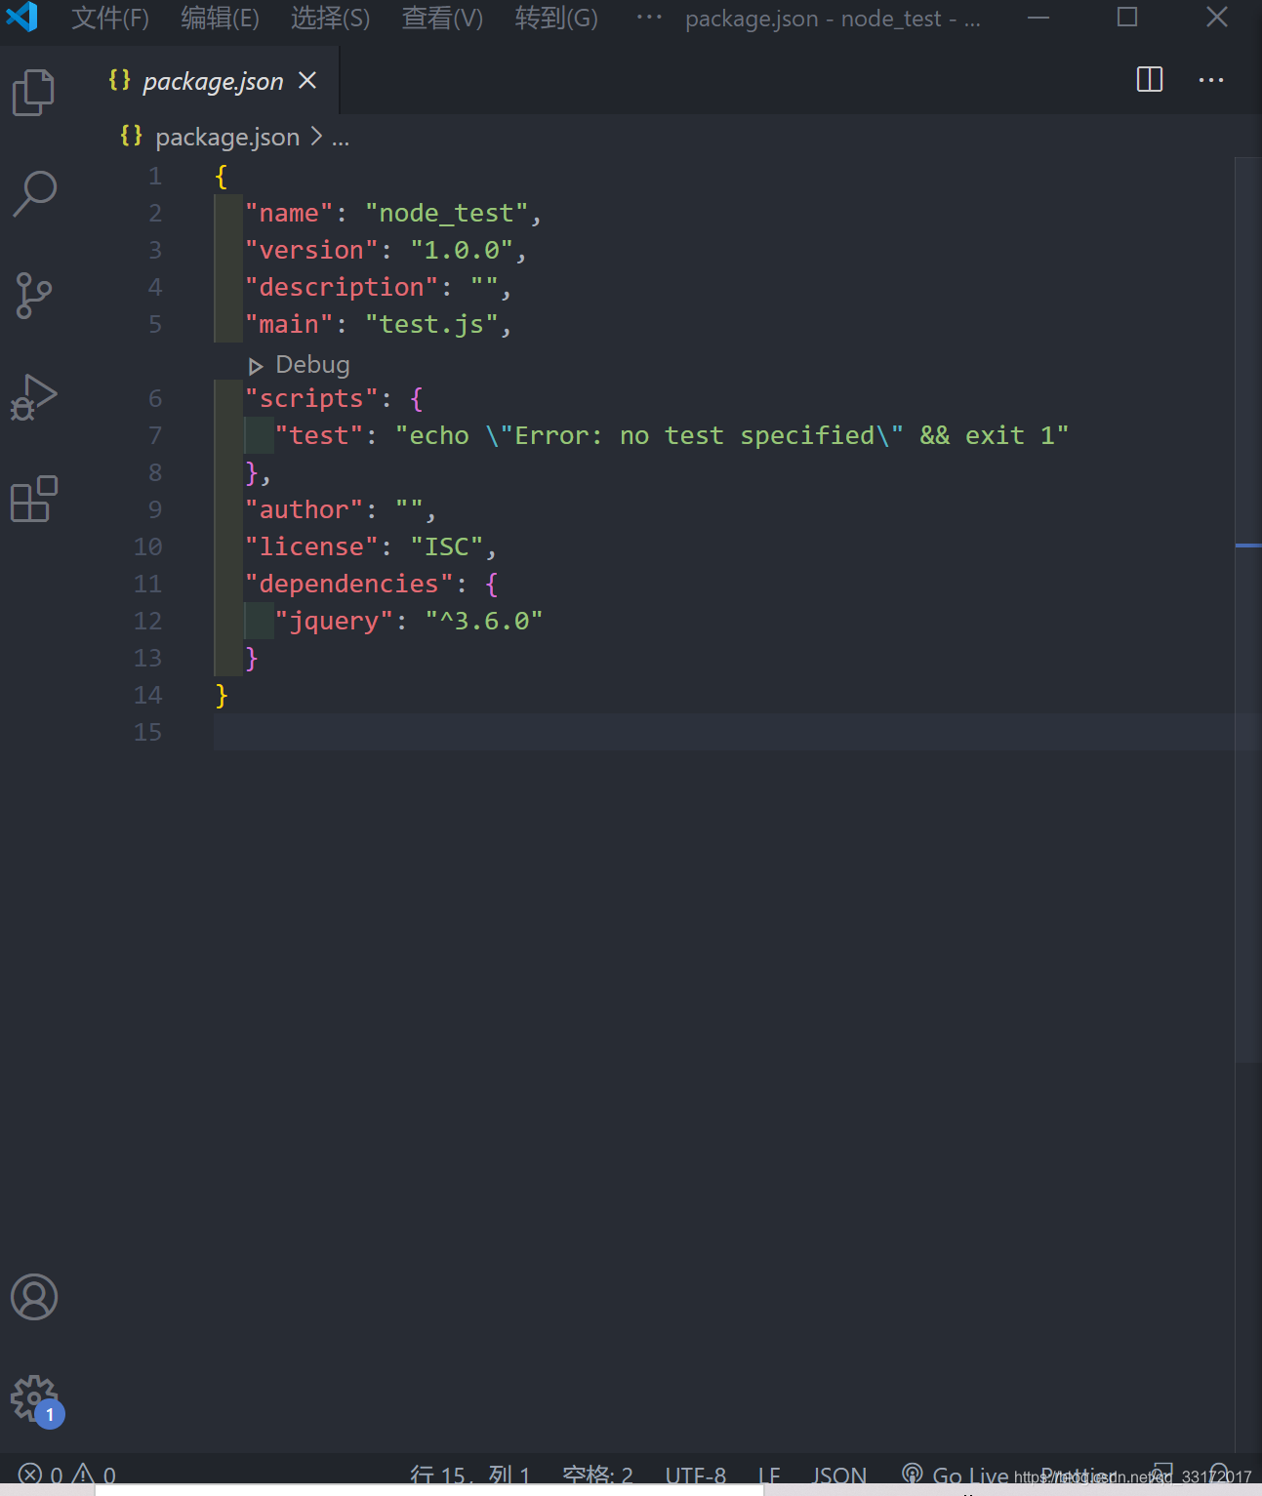Viewport: 1262px width, 1496px height.
Task: Close the package.json tab
Action: (x=307, y=80)
